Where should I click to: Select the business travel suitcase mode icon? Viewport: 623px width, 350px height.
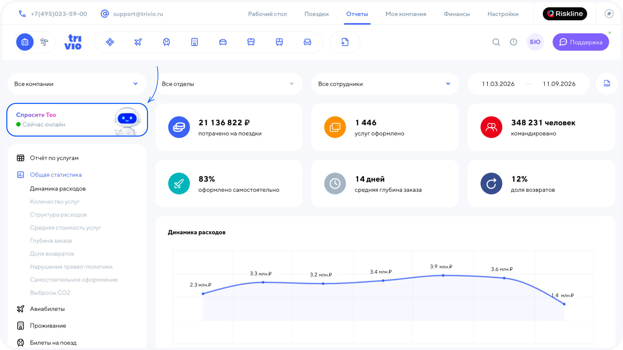pos(25,42)
